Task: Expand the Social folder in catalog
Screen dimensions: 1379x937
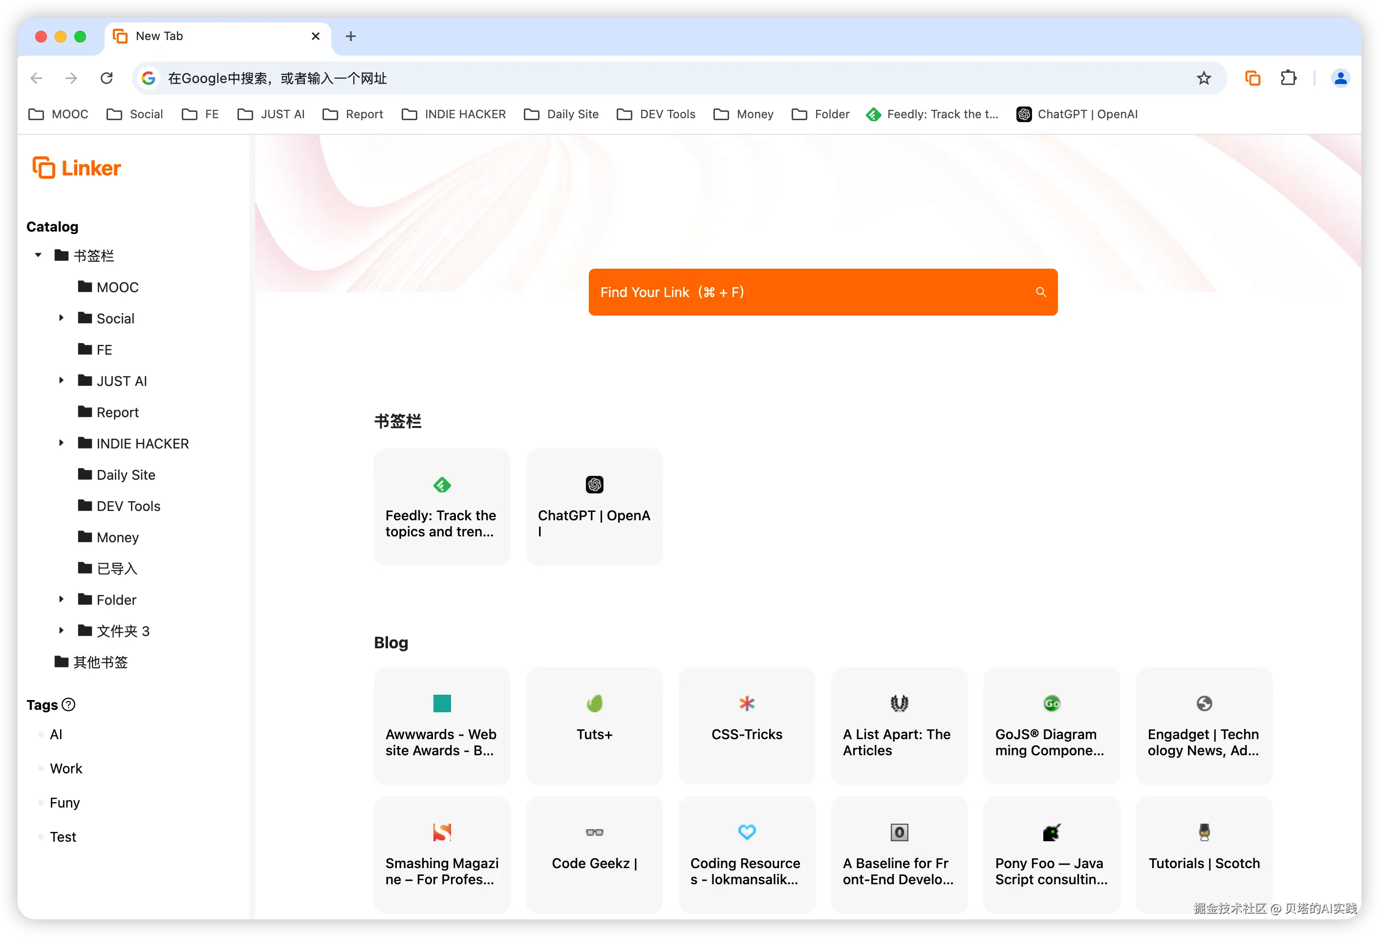Action: coord(61,319)
